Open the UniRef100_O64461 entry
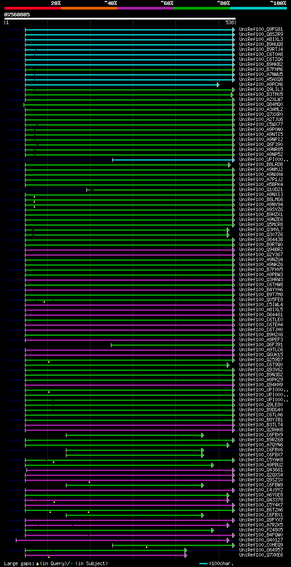291x567 pixels. point(261,315)
